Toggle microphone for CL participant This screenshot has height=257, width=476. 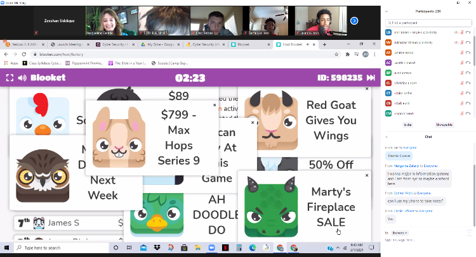pos(462,83)
